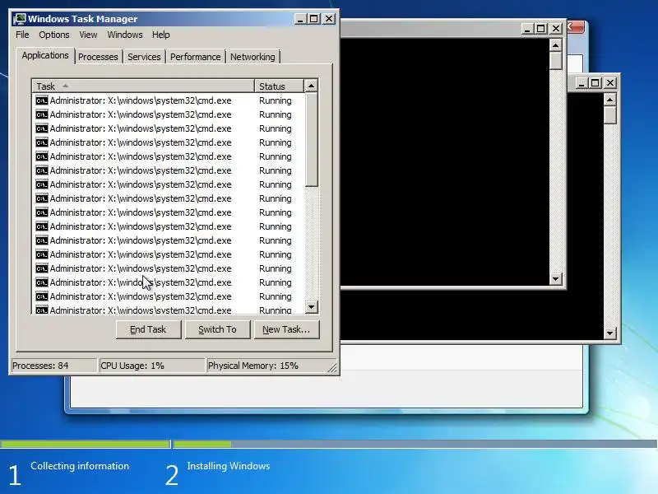
Task: Switch to the Networking tab
Action: (253, 57)
